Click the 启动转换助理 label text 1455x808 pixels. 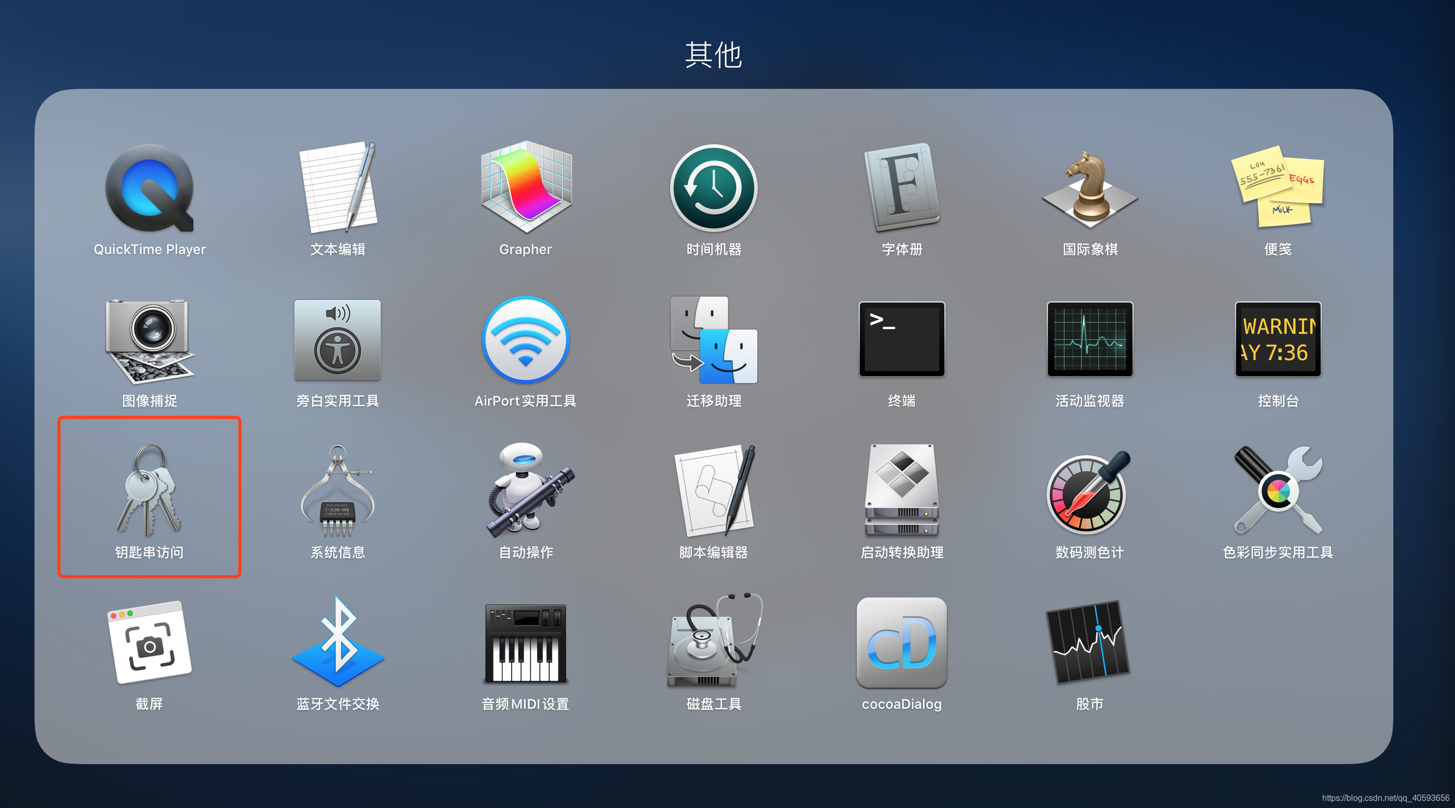[x=902, y=552]
